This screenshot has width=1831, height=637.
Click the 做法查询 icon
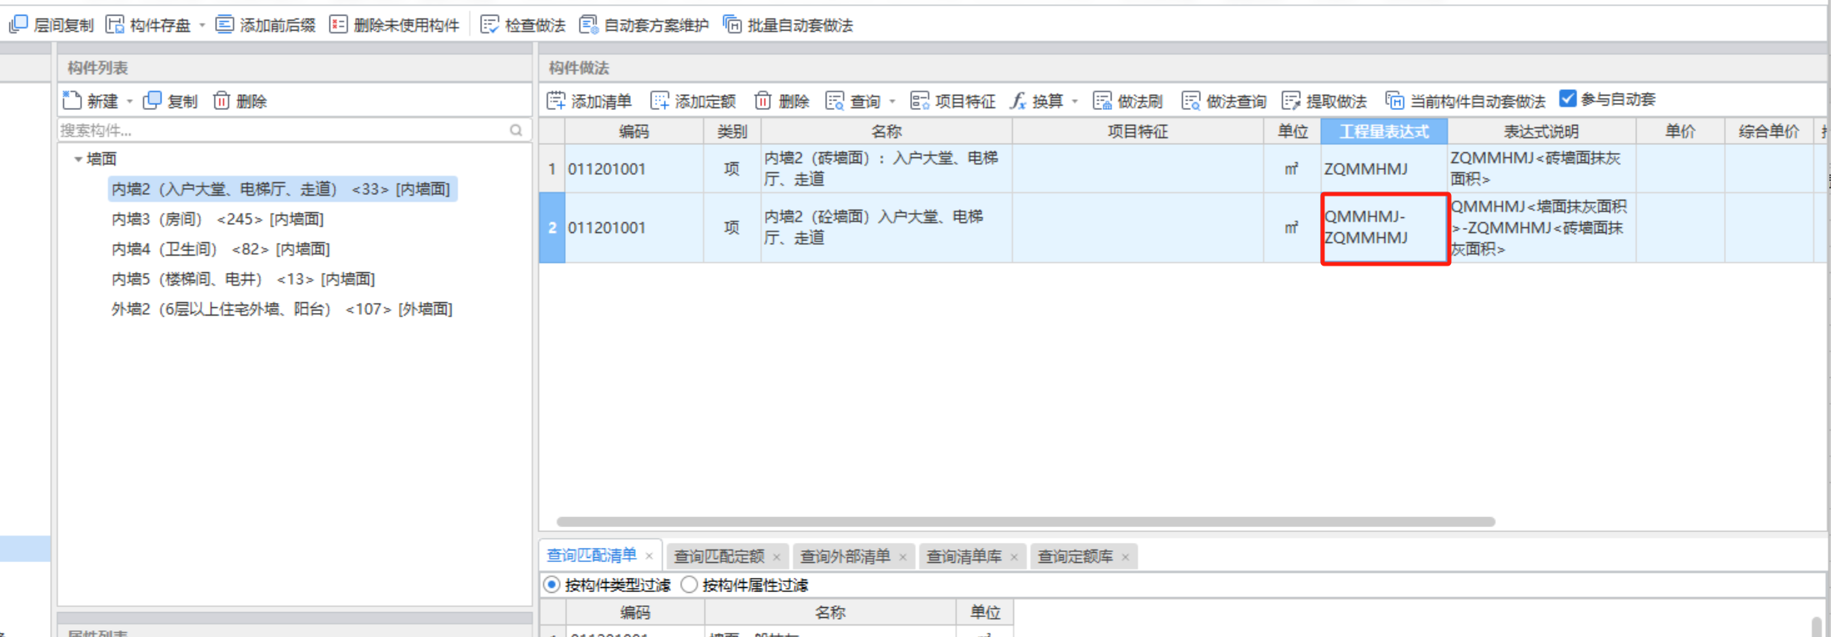point(1191,101)
